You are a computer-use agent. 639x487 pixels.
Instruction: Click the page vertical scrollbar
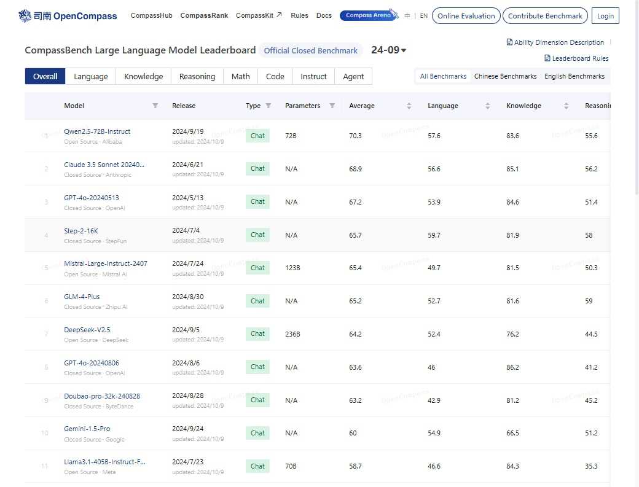637,98
